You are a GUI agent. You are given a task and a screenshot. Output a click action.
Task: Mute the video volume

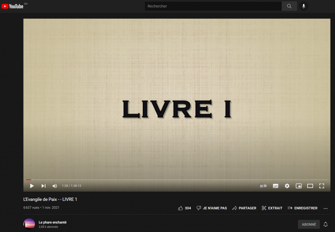[55, 186]
